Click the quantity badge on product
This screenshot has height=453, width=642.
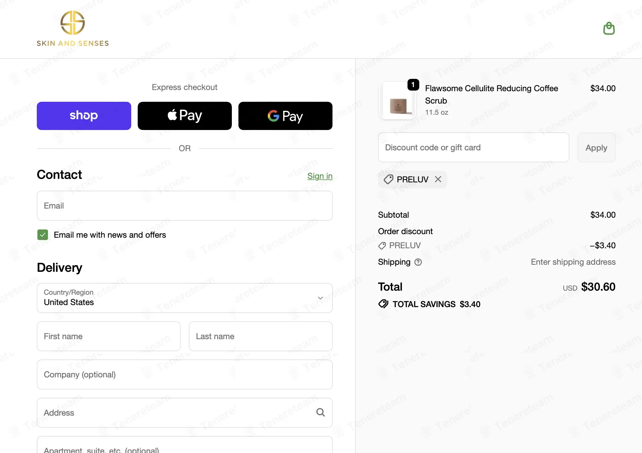tap(413, 85)
